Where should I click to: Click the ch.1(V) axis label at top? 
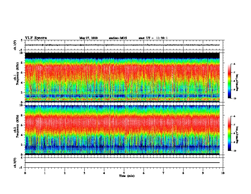(15, 45)
